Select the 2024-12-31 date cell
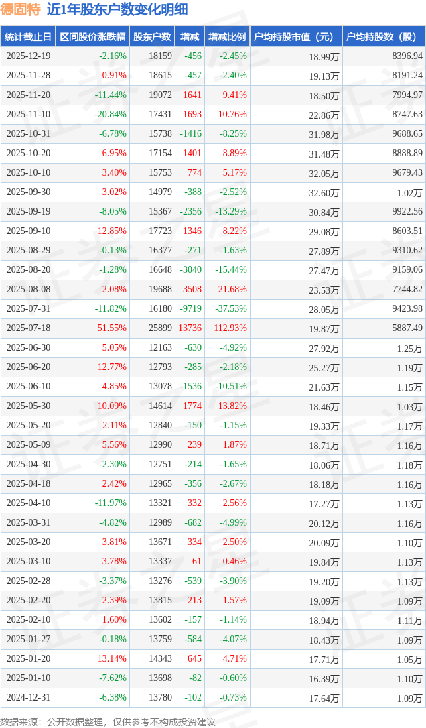 [28, 698]
